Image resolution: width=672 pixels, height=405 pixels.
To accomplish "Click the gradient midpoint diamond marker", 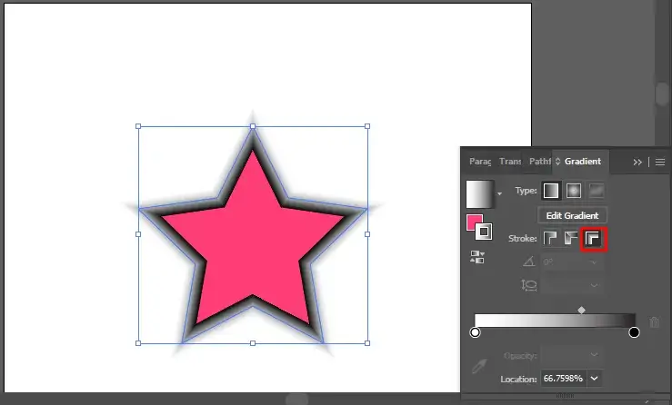I will pyautogui.click(x=582, y=310).
